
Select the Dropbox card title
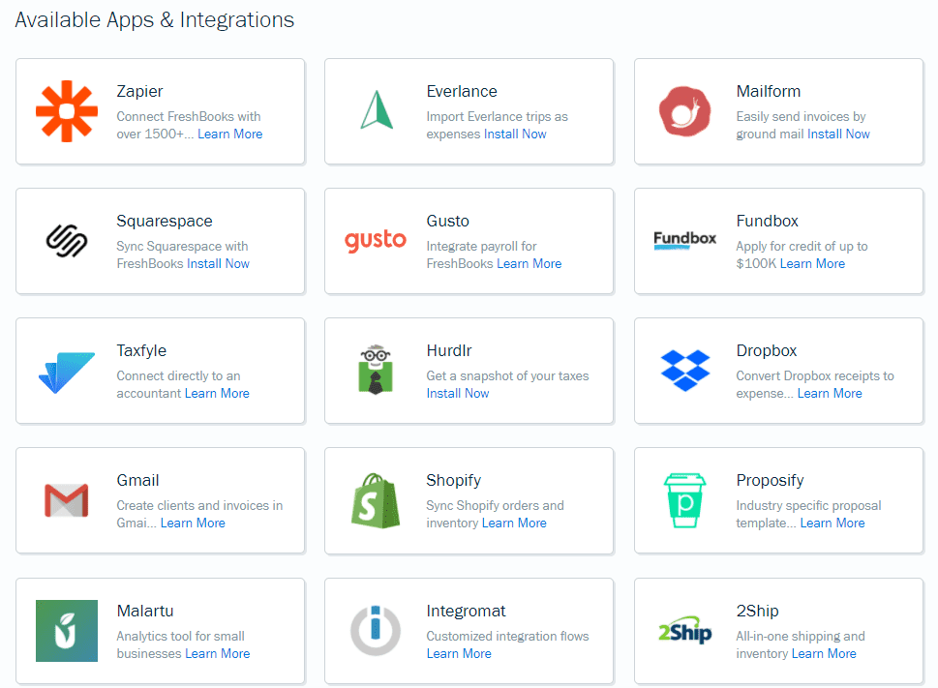click(767, 351)
